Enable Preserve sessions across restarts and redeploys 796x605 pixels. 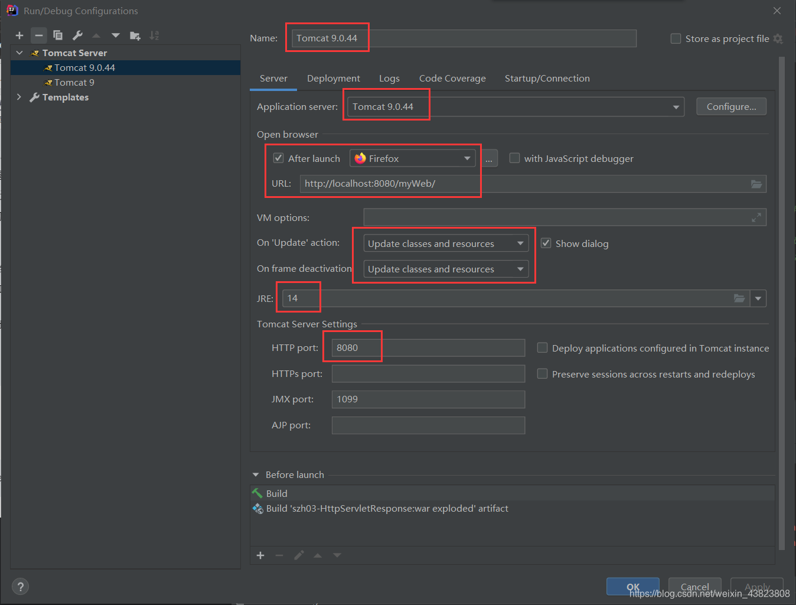[x=542, y=374]
